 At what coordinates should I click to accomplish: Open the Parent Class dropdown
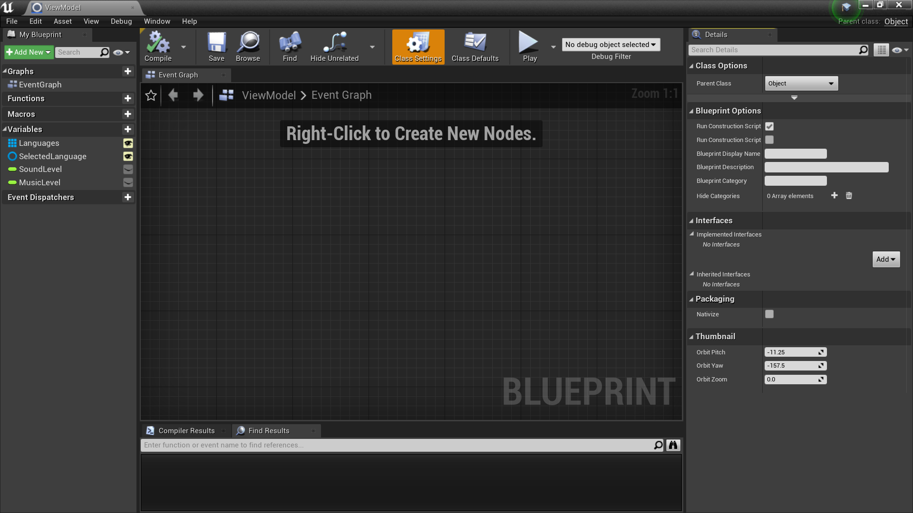point(801,84)
